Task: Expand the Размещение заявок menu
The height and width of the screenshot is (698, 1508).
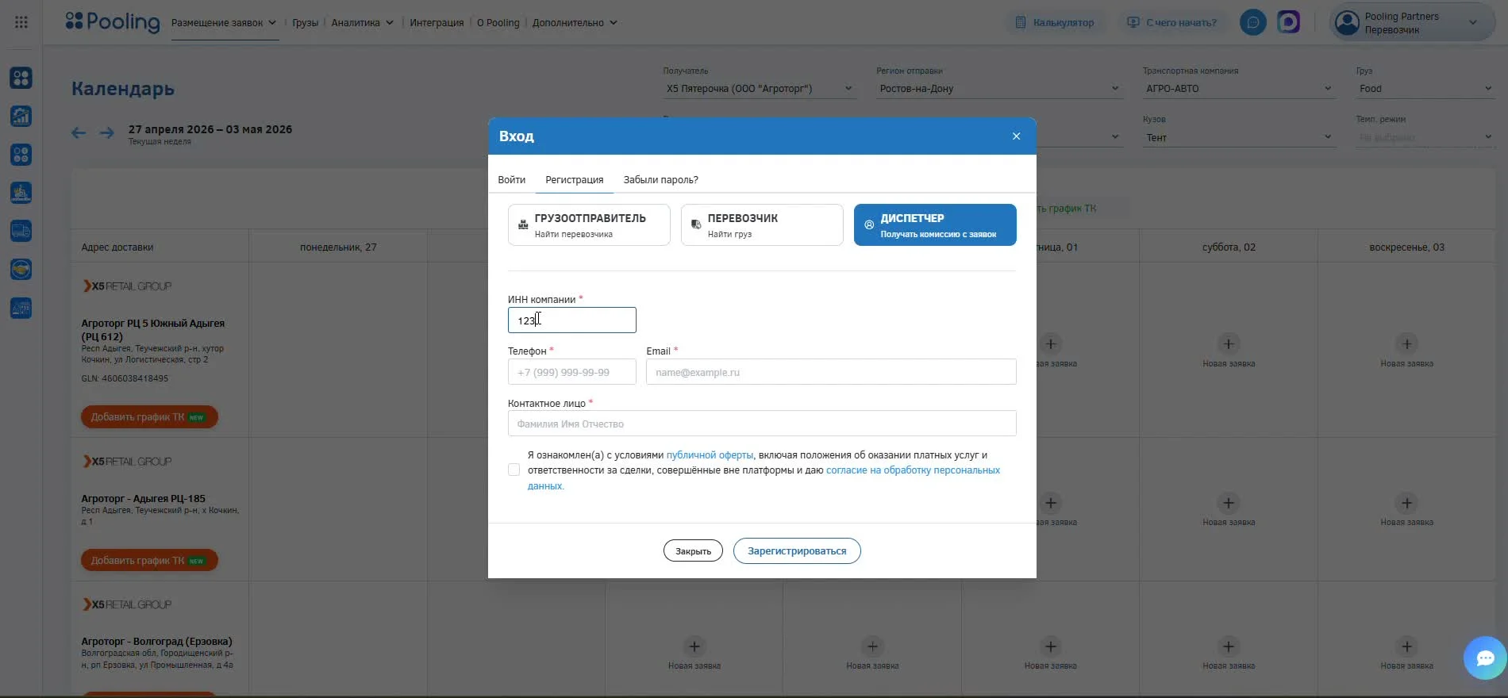Action: [224, 23]
